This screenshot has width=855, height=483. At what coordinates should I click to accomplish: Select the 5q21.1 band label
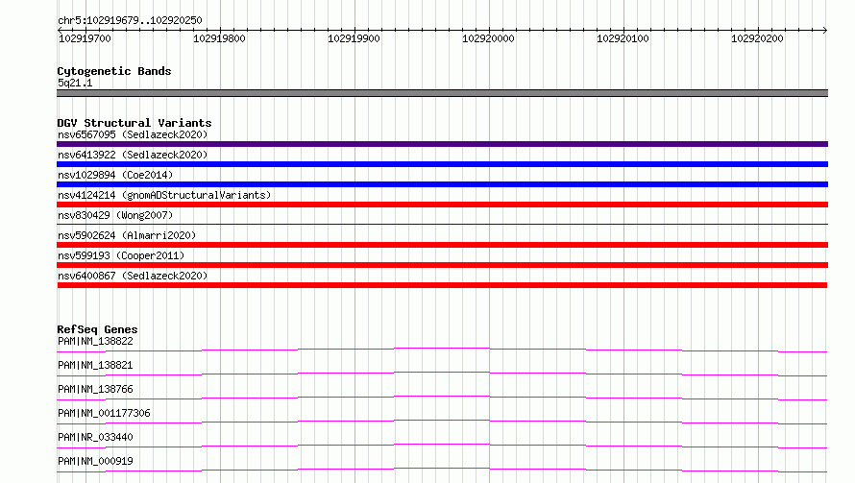[75, 83]
